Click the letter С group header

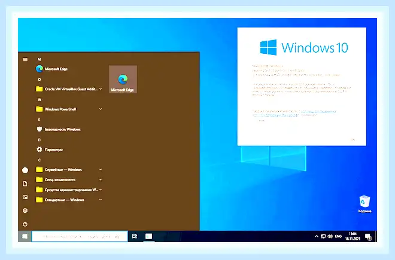[x=39, y=160]
